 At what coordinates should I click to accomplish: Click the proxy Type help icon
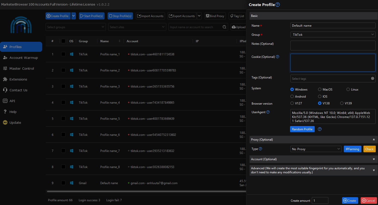click(260, 149)
